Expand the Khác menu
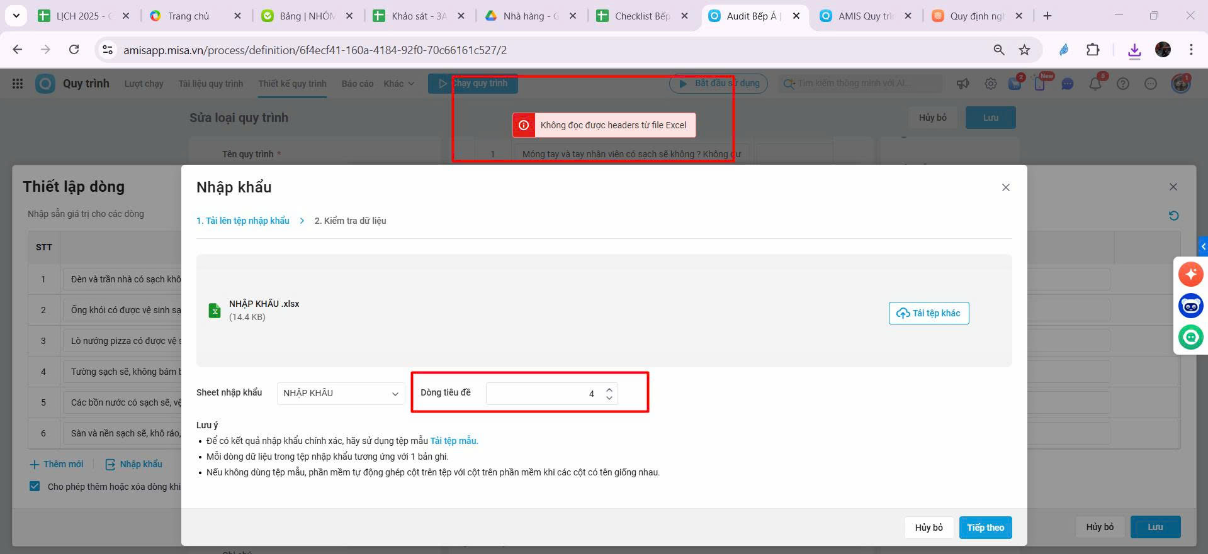Viewport: 1208px width, 554px height. (399, 84)
